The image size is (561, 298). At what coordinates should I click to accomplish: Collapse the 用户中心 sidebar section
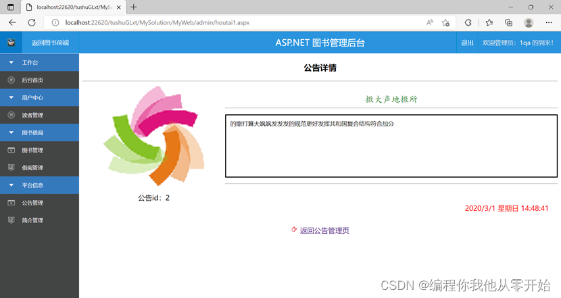[39, 98]
